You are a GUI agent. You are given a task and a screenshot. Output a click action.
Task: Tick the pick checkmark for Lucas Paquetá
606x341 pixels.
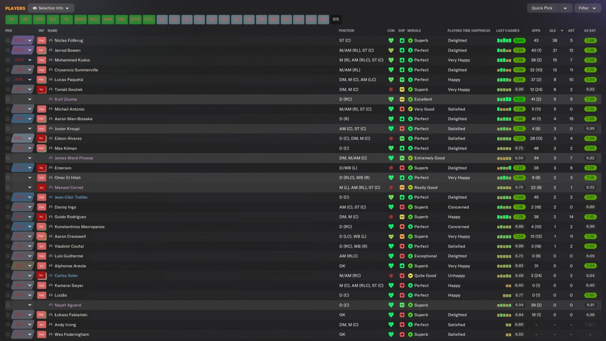coord(8,79)
